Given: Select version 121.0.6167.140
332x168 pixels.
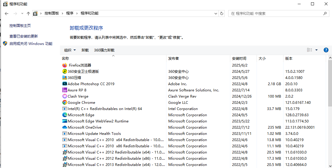Looking at the screenshot, I should coord(298,103).
